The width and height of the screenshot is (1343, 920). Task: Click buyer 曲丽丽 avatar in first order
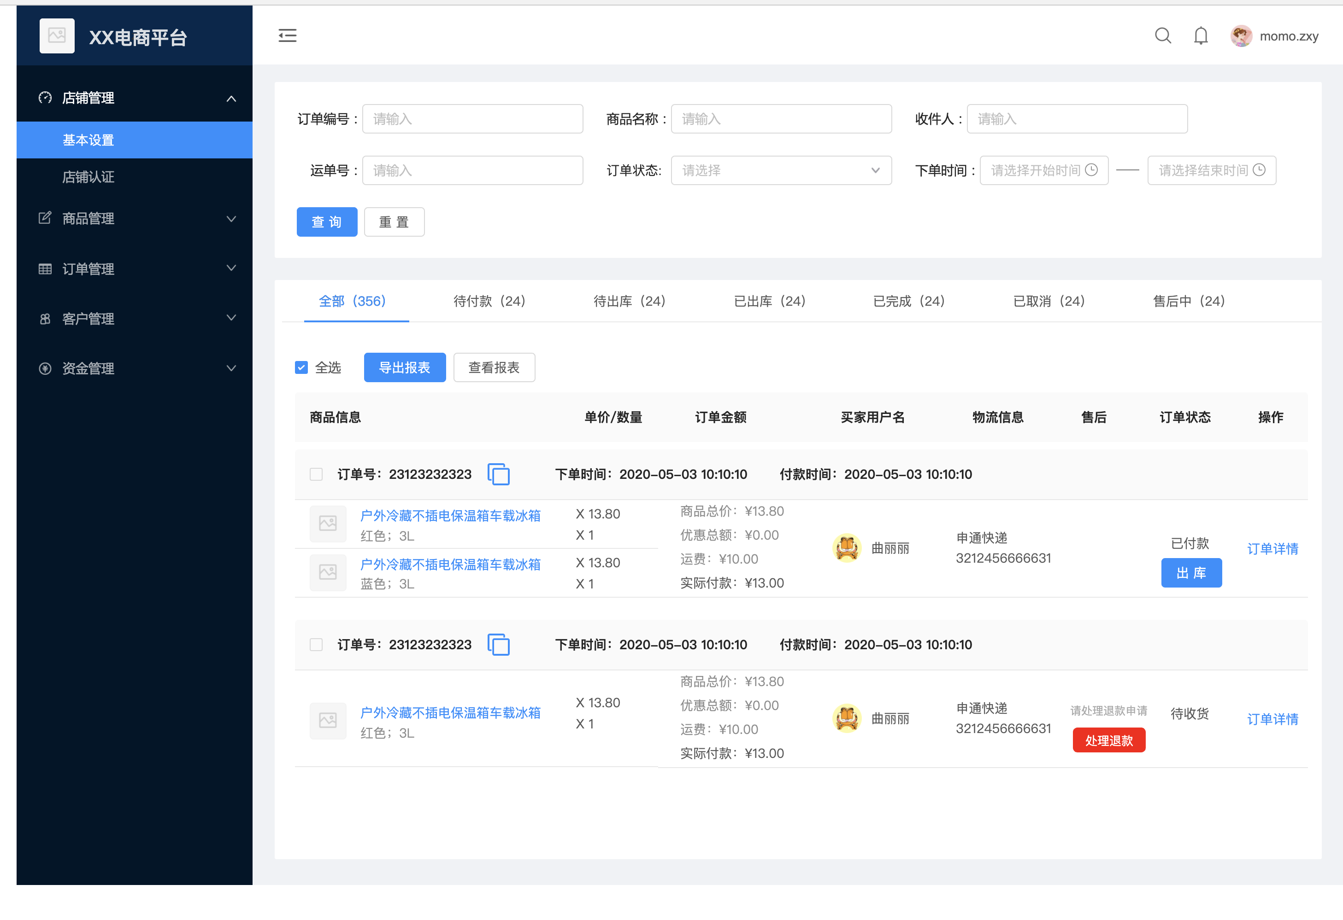point(847,547)
